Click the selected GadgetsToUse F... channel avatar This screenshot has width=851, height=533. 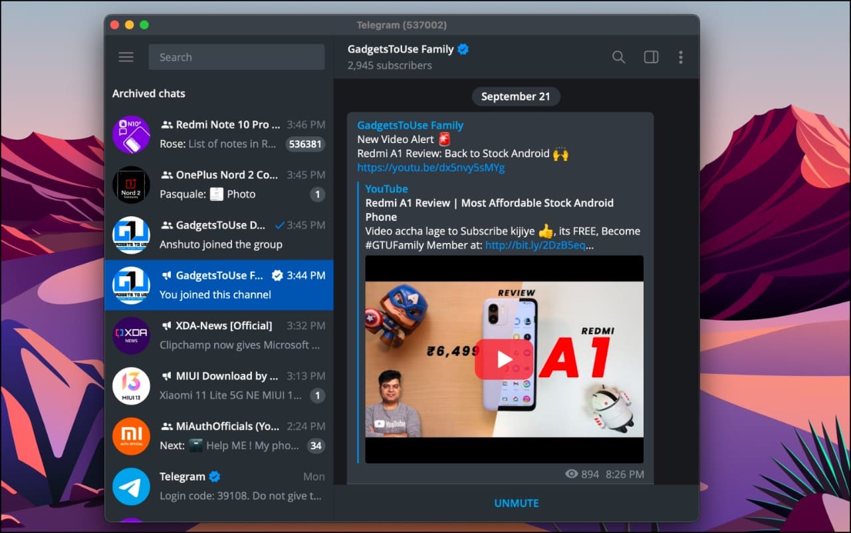[x=131, y=285]
